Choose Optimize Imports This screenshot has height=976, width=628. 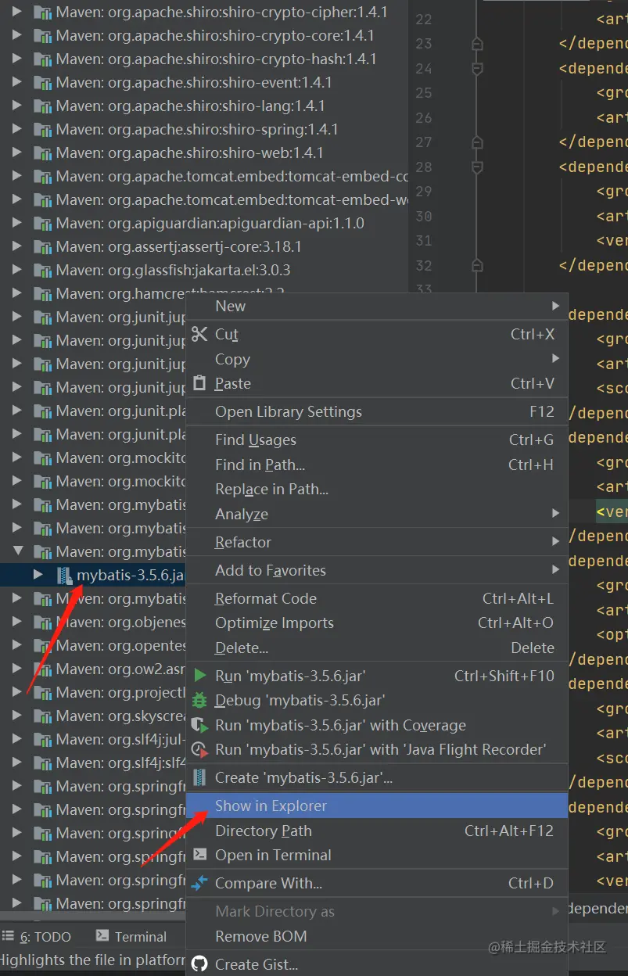(377, 623)
